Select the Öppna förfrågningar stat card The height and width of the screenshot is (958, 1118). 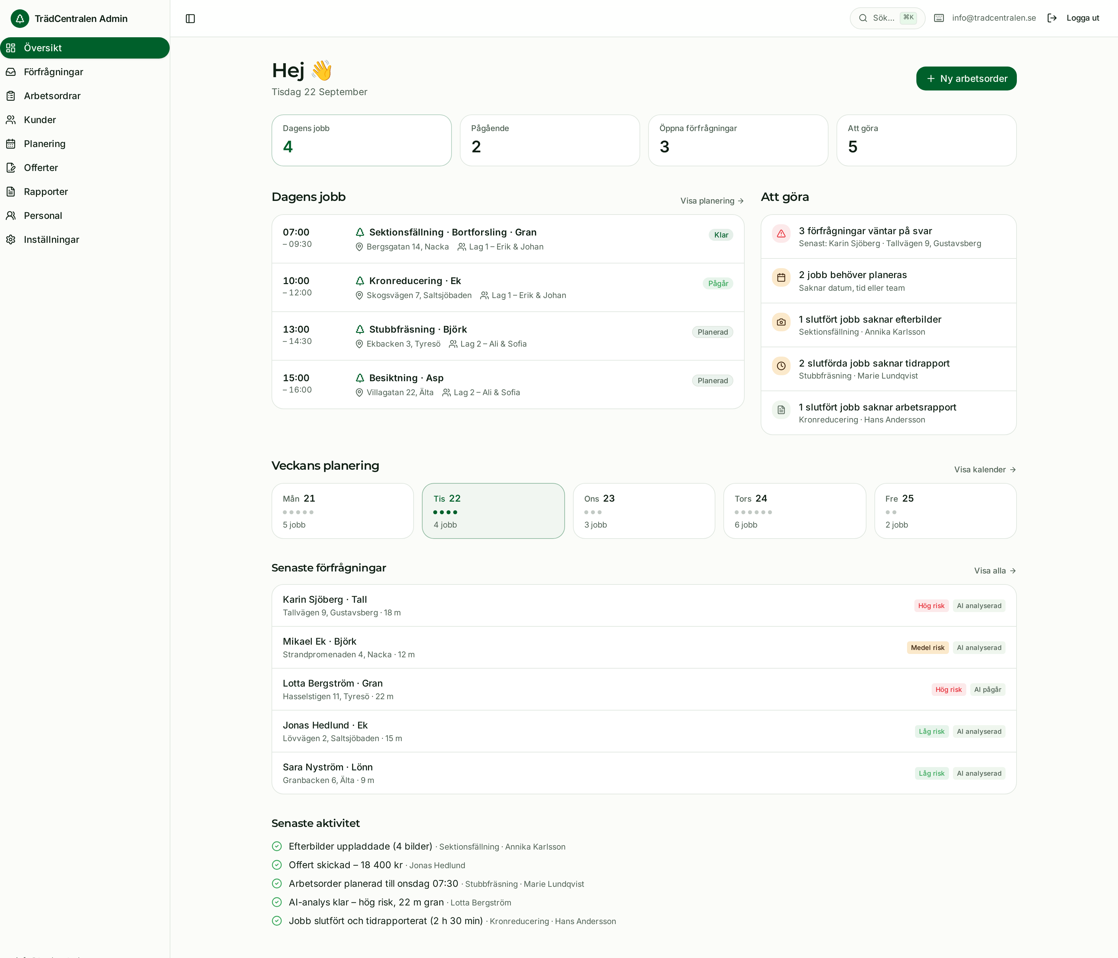pyautogui.click(x=738, y=140)
